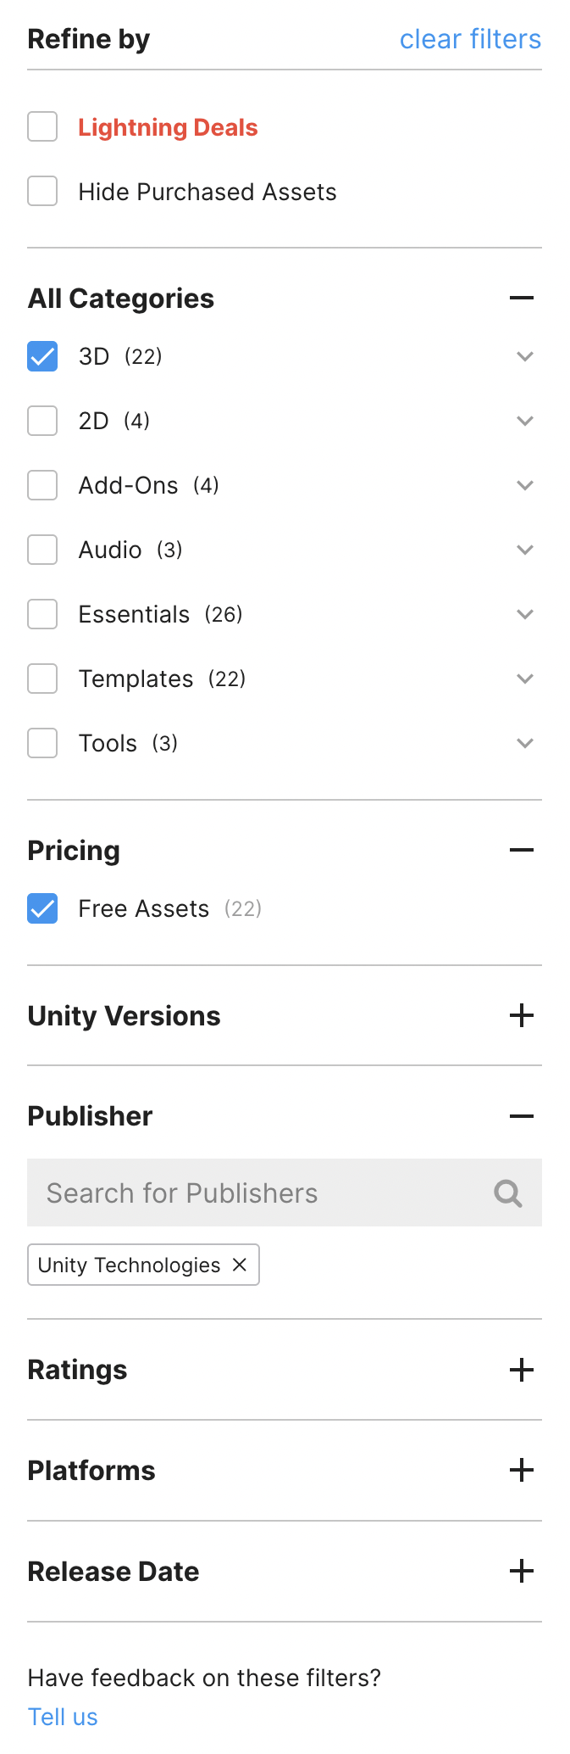This screenshot has width=570, height=1754.
Task: Select the Audio category checkbox
Action: point(42,550)
